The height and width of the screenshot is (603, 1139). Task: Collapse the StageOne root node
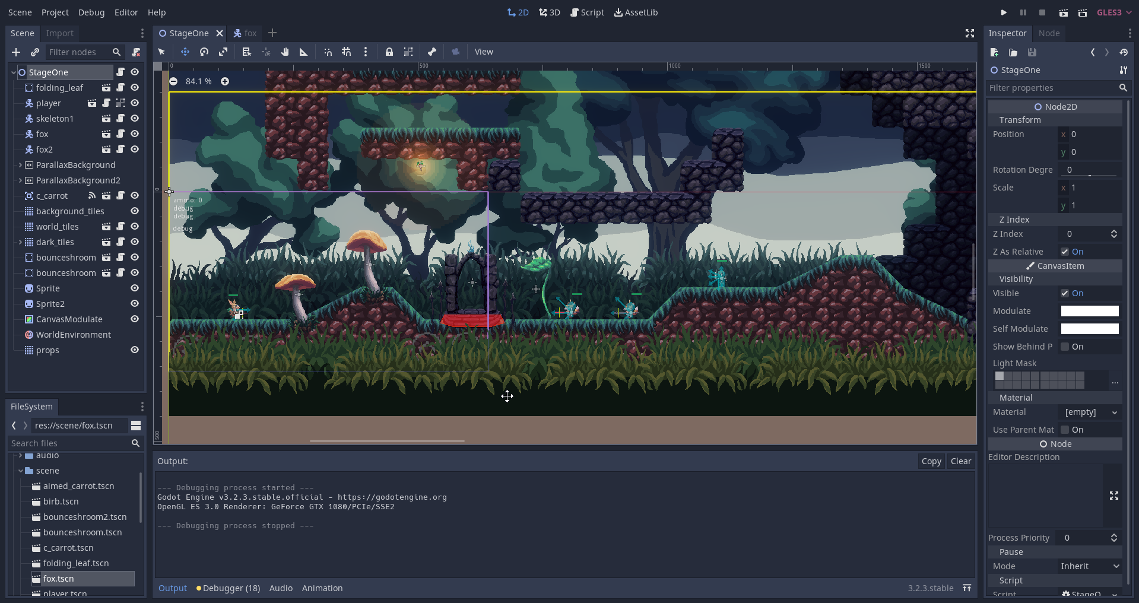point(14,72)
